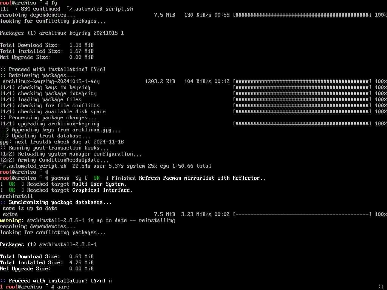Click '130 KiB/s 00:59' speed on first download line
Viewport: 387px width, 290px height.
(x=207, y=15)
